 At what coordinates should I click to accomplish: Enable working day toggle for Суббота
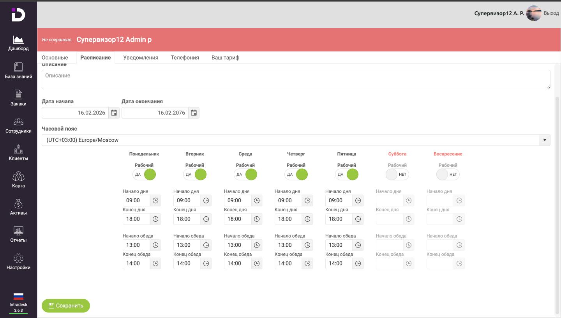pyautogui.click(x=397, y=175)
